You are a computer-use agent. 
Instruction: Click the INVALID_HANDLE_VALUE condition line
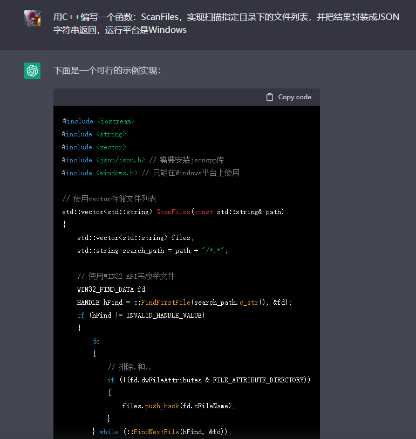(141, 315)
